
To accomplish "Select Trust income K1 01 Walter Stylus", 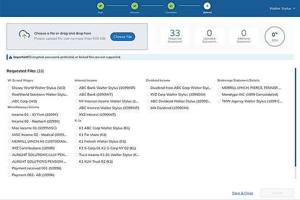I will pos(76,155).
